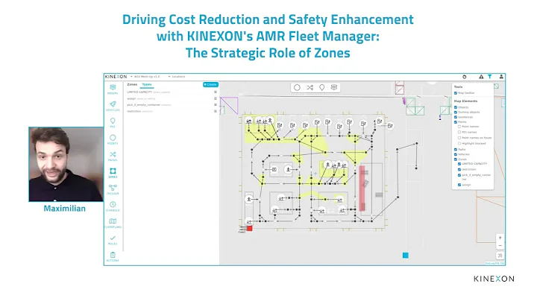
Task: Toggle the Geofences checkbox
Action: (x=456, y=117)
